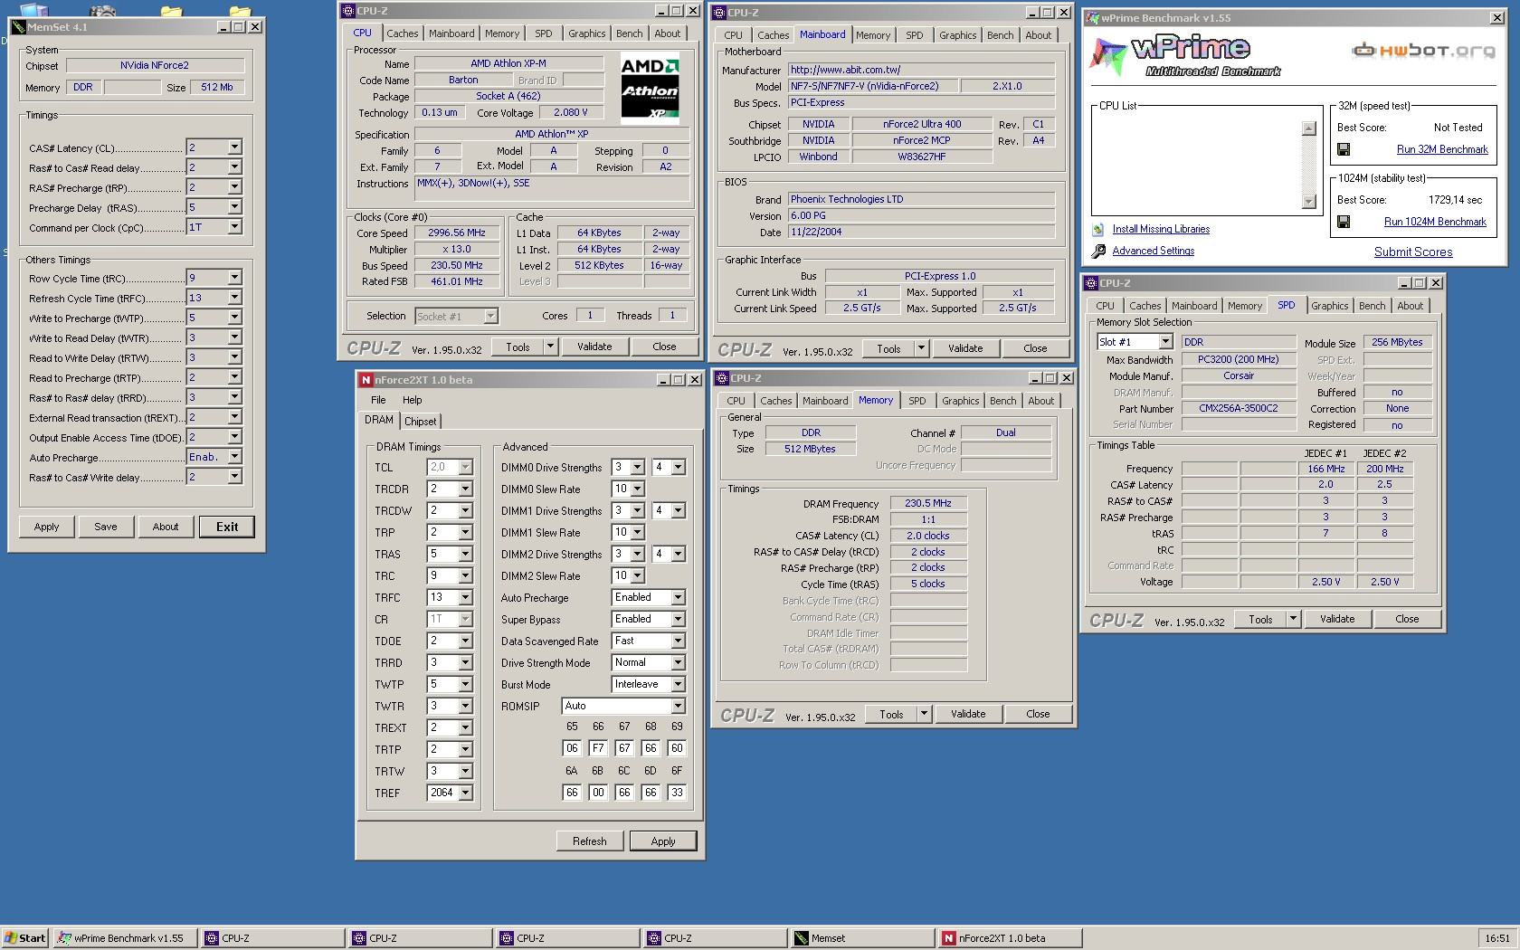Click the Advanced Settings wrench icon
1520x950 pixels.
(1098, 252)
